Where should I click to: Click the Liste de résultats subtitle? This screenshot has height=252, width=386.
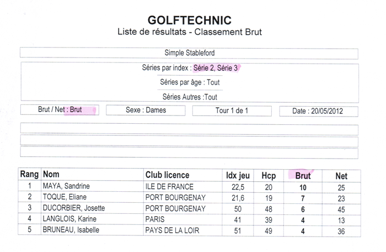pos(189,32)
